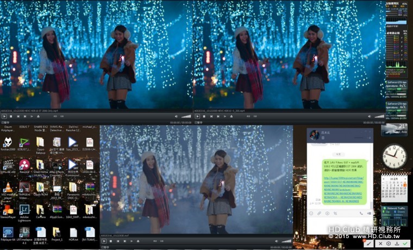Launch LRTimelapse 4.3 shortcut
The image size is (413, 250).
click(24, 235)
